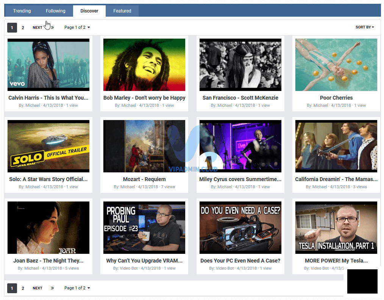
Task: Open the SORT BY dropdown
Action: pyautogui.click(x=365, y=27)
